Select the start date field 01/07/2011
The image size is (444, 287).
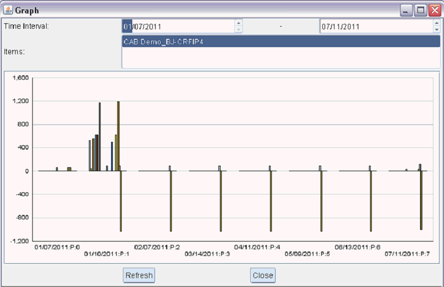coord(178,27)
